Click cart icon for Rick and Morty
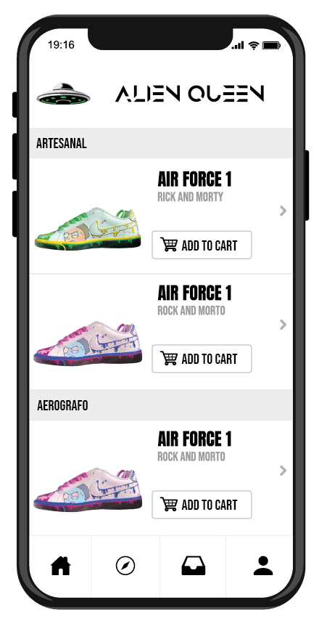 click(169, 245)
